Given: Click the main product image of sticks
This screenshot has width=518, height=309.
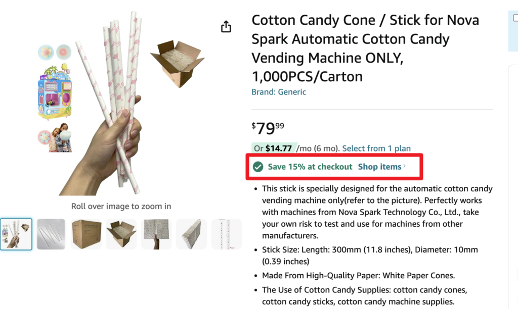Looking at the screenshot, I should (121, 103).
